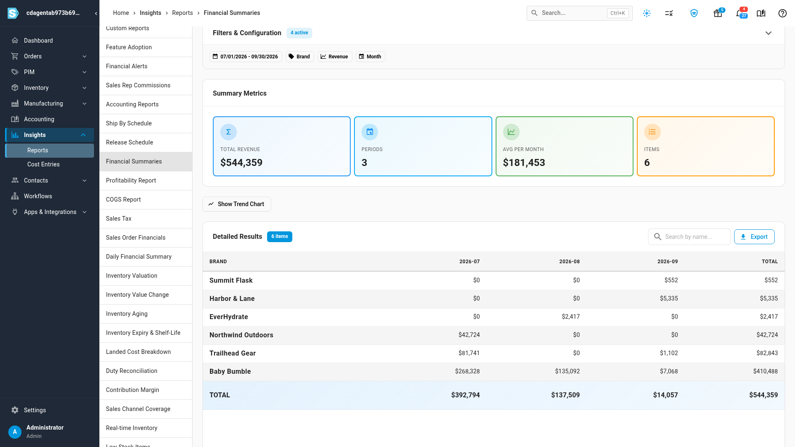Open notifications bell icon

[x=740, y=13]
